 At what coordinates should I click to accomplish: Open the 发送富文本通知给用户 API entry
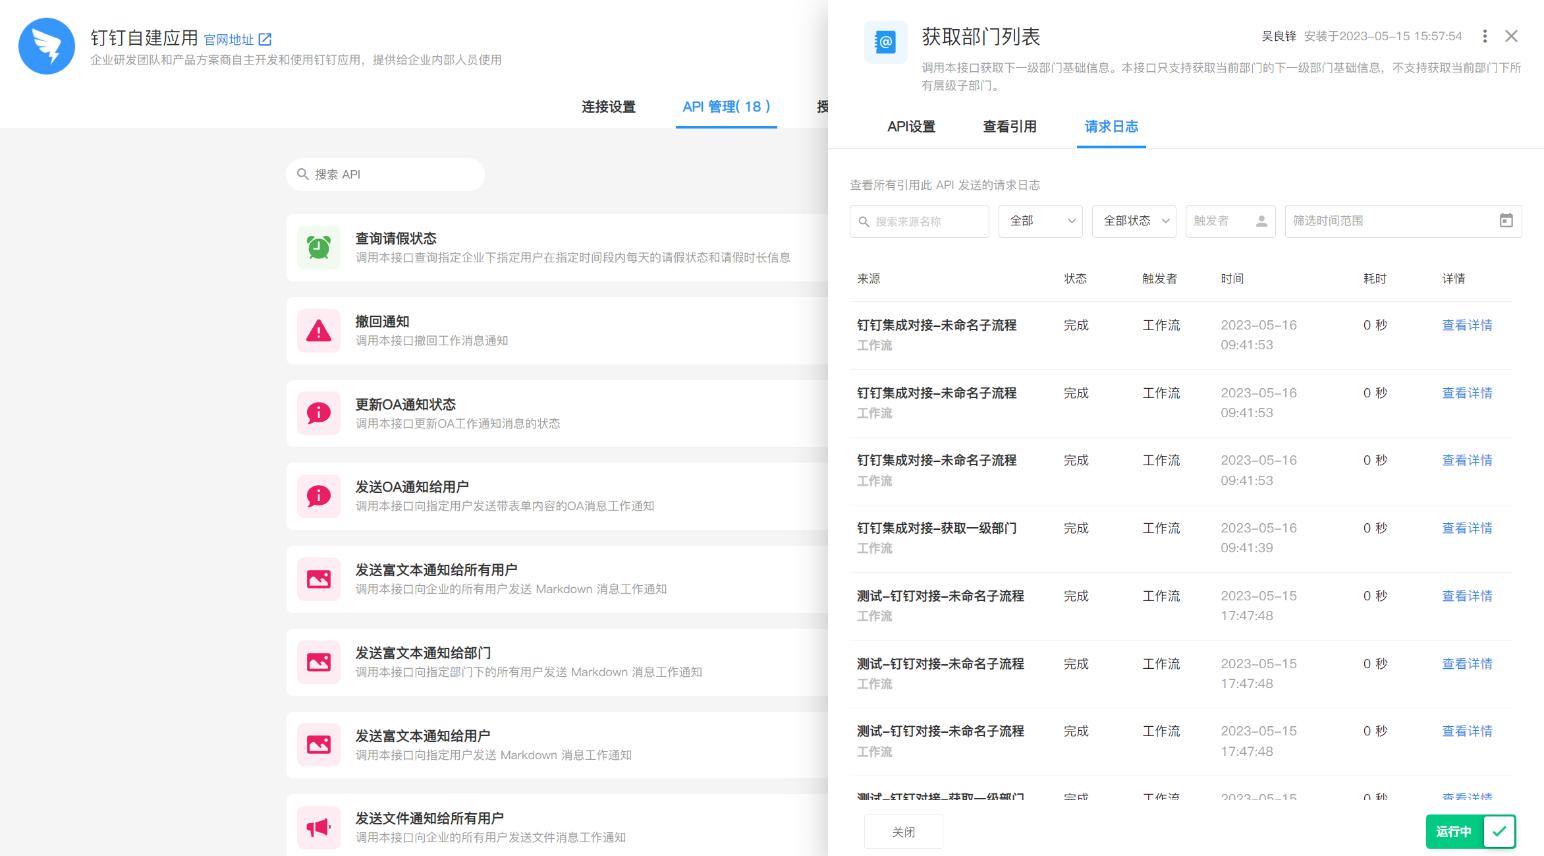557,745
